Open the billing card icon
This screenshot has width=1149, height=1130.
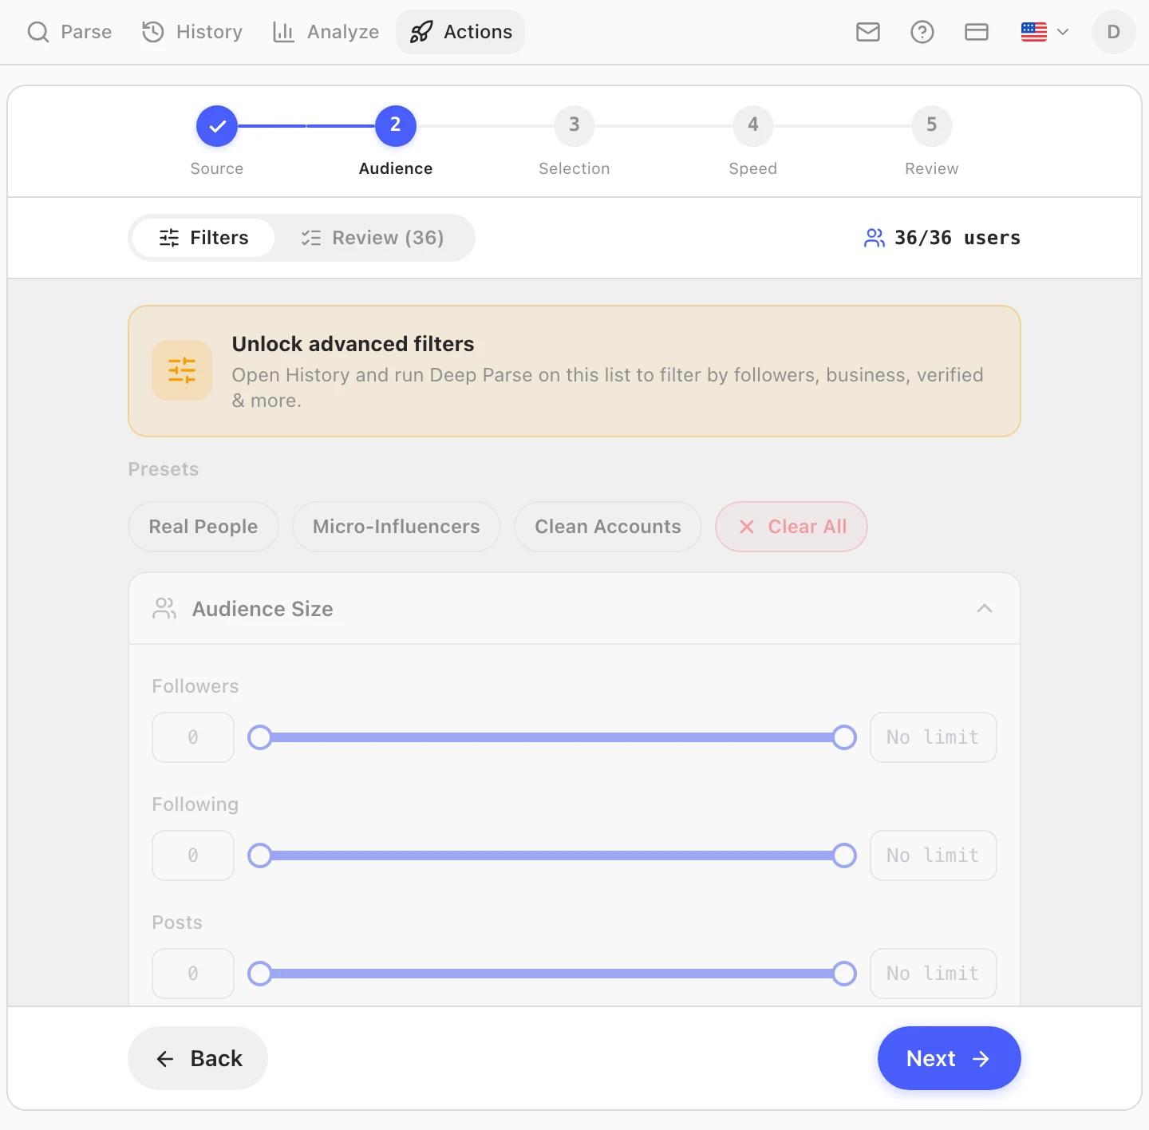coord(976,32)
